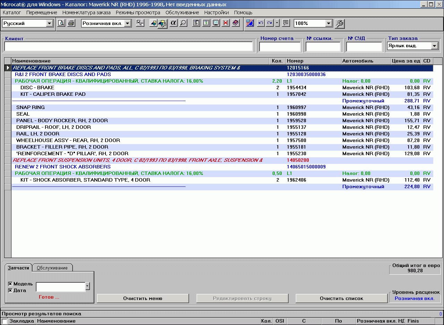The height and width of the screenshot is (325, 444).
Task: Click the Цена за ед column header
Action: 406,61
